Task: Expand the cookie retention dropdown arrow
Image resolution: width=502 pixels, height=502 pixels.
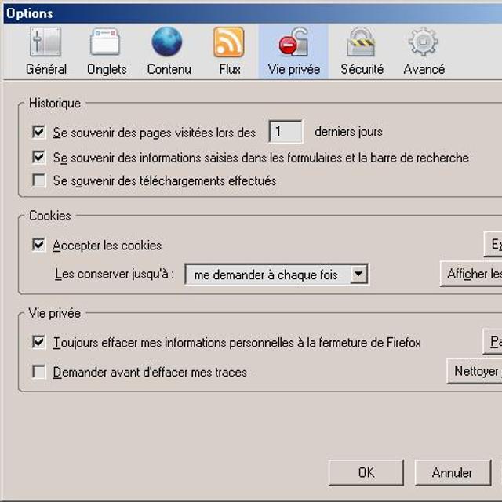Action: (x=358, y=275)
